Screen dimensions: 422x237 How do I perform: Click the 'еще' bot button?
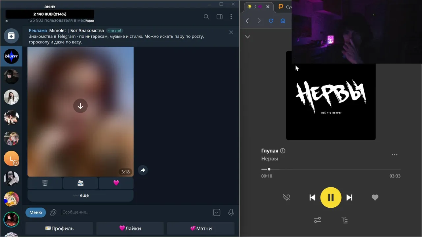tap(80, 195)
